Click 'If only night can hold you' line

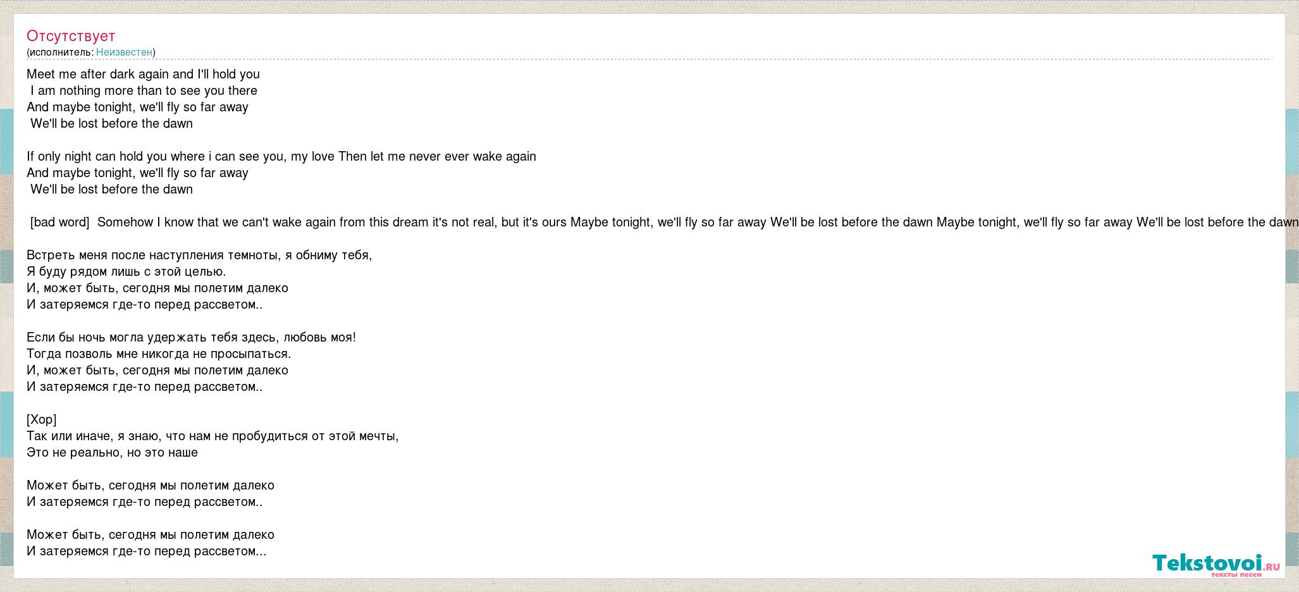281,156
